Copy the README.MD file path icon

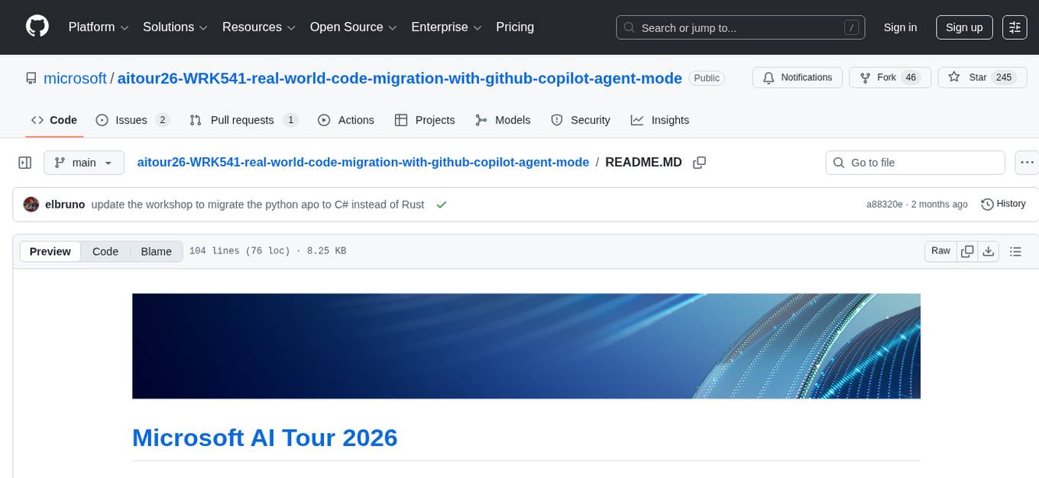click(x=699, y=162)
